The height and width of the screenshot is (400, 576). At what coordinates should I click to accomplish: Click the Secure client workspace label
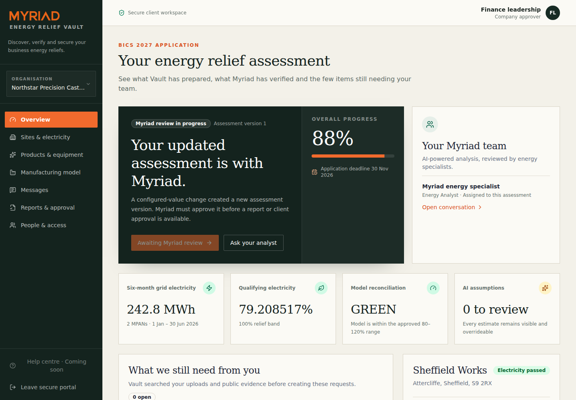pyautogui.click(x=157, y=13)
